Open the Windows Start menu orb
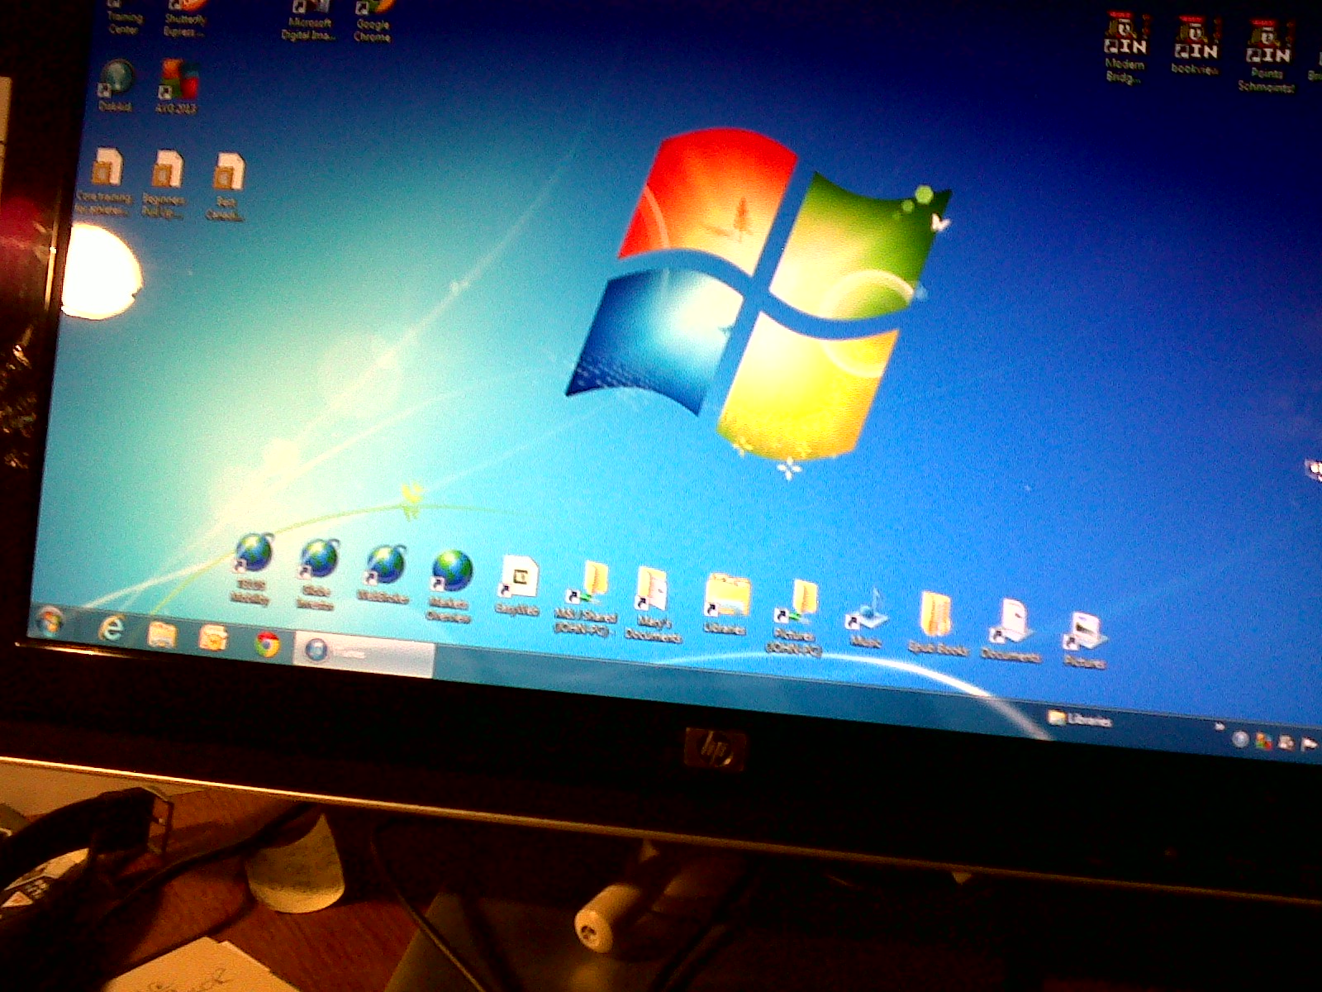The width and height of the screenshot is (1322, 992). click(x=49, y=620)
